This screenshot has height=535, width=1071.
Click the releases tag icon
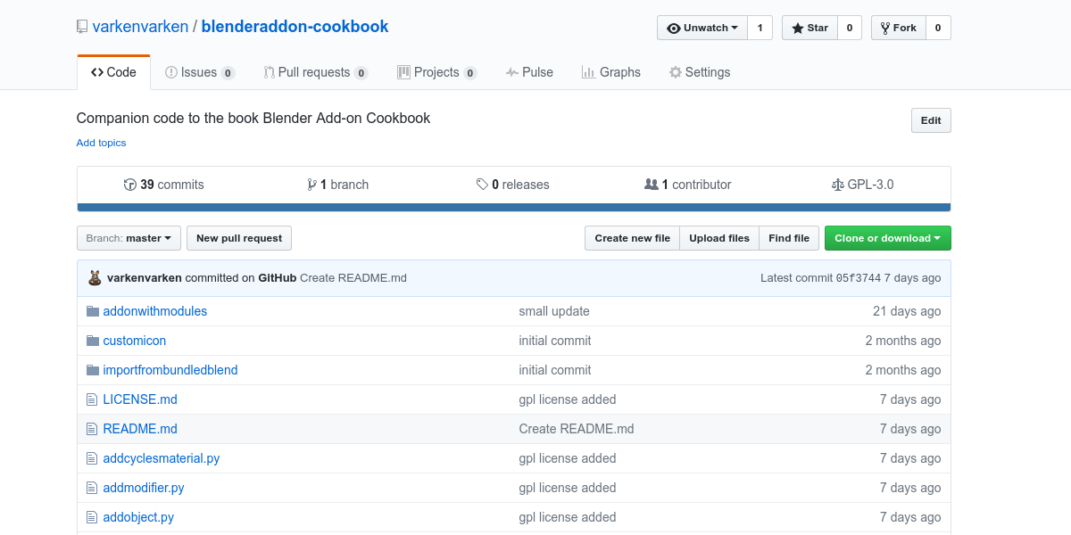click(482, 185)
